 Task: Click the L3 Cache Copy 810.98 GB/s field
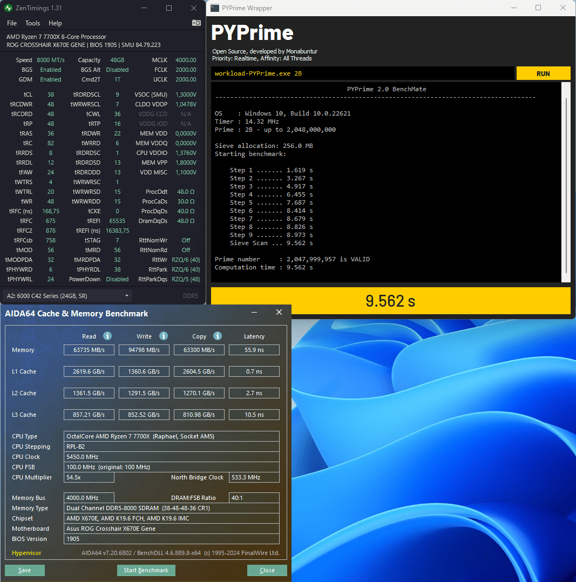click(199, 415)
